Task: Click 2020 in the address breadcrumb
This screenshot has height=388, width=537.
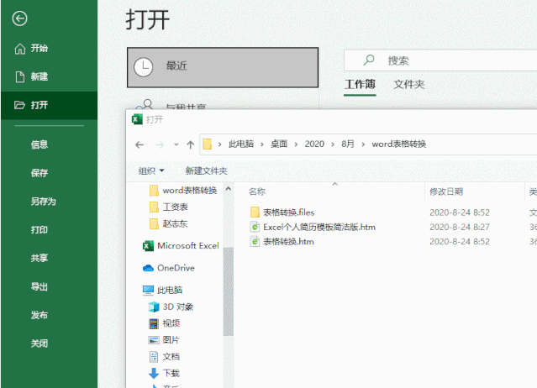Action: click(314, 144)
